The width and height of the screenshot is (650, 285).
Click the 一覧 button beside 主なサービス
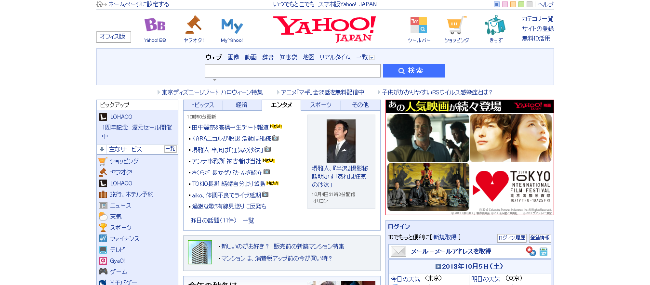click(x=171, y=149)
